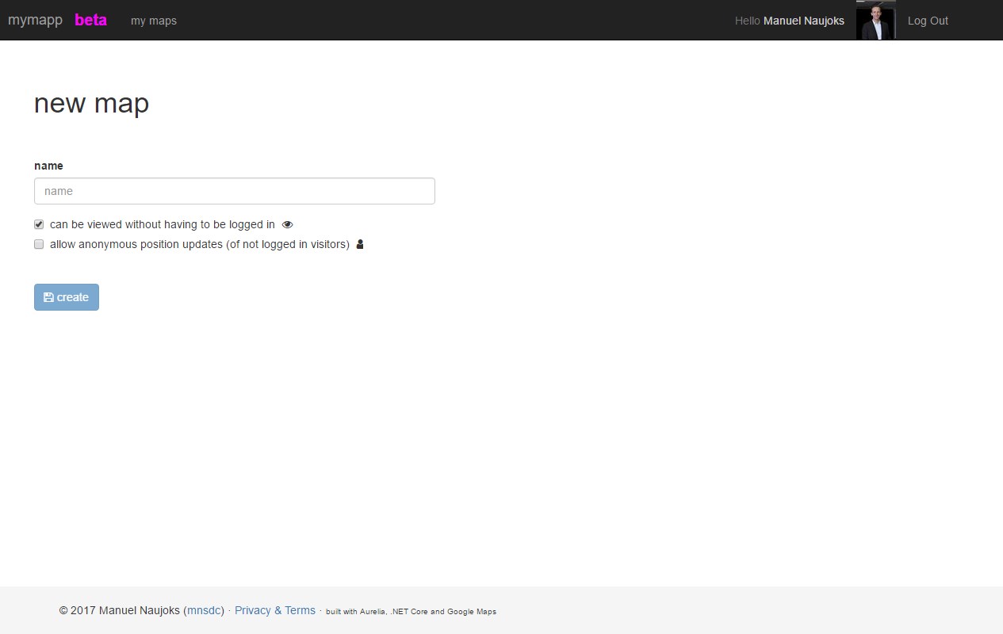Screen dimensions: 1003x634
Task: Click the pink beta badge
Action: 90,21
